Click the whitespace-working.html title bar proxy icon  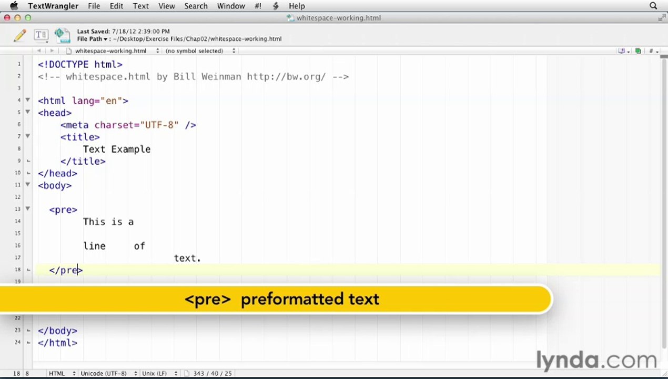(290, 18)
